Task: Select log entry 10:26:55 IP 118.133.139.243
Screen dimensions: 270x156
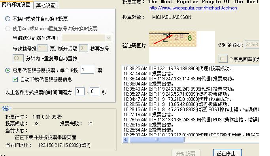Action: (x=191, y=120)
